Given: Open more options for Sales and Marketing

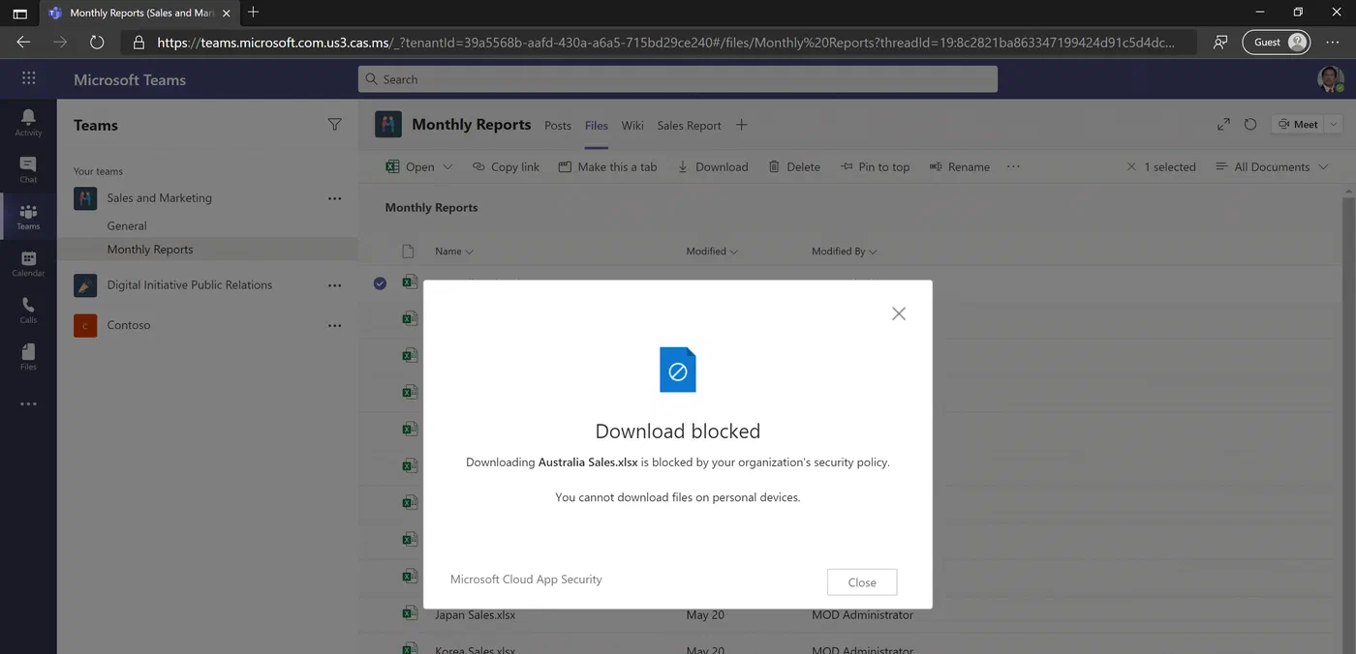Looking at the screenshot, I should tap(334, 198).
